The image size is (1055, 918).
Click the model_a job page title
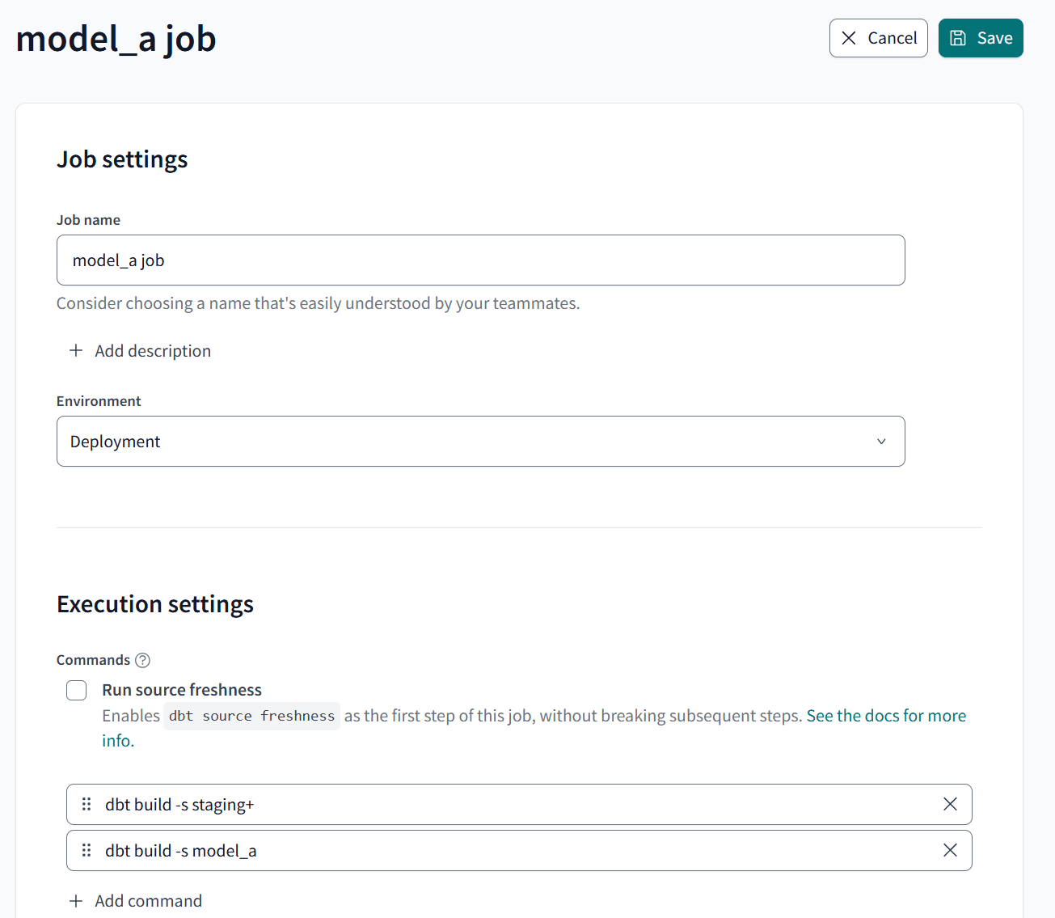pos(116,39)
